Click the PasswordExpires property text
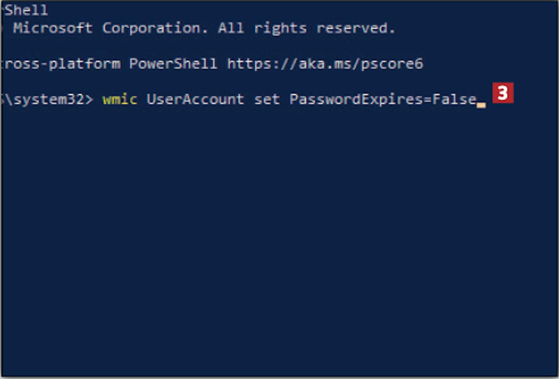Screen dimensions: 559x379 point(356,100)
